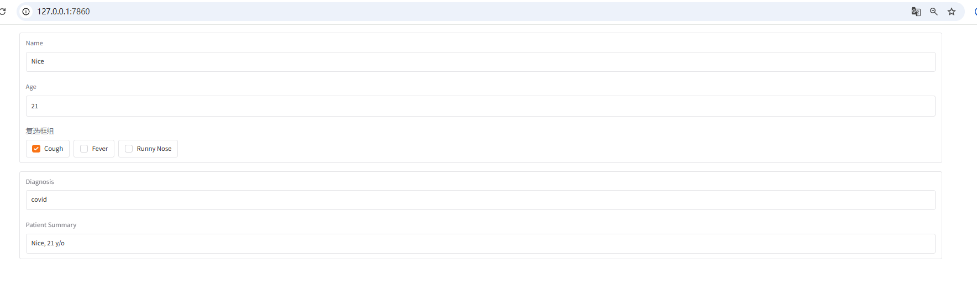This screenshot has height=289, width=977.
Task: Click the Name field label
Action: point(34,43)
